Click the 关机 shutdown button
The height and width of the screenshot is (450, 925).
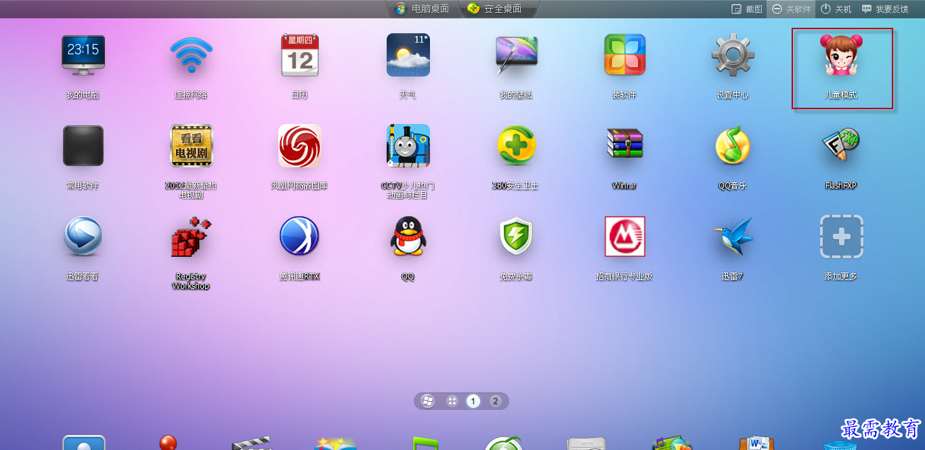pos(836,9)
